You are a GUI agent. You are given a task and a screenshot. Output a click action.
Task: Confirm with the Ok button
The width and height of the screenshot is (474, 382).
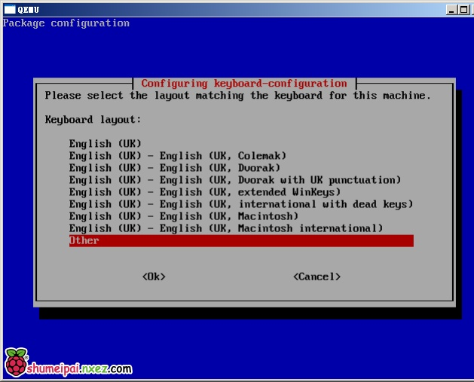(154, 277)
